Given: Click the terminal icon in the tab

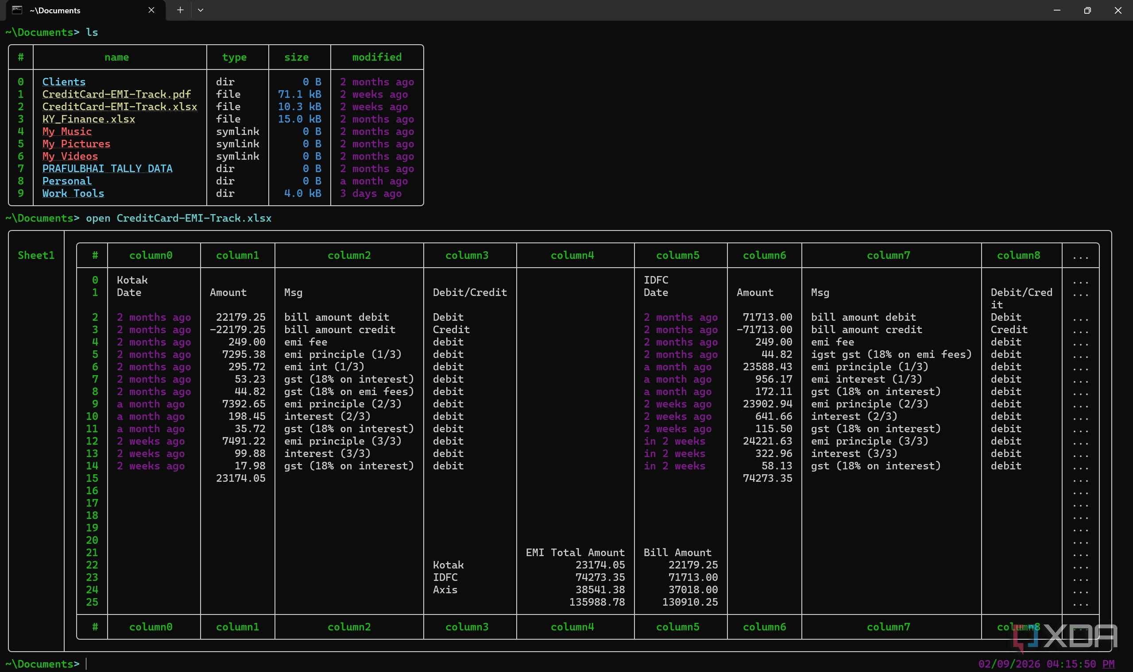Looking at the screenshot, I should 17,10.
